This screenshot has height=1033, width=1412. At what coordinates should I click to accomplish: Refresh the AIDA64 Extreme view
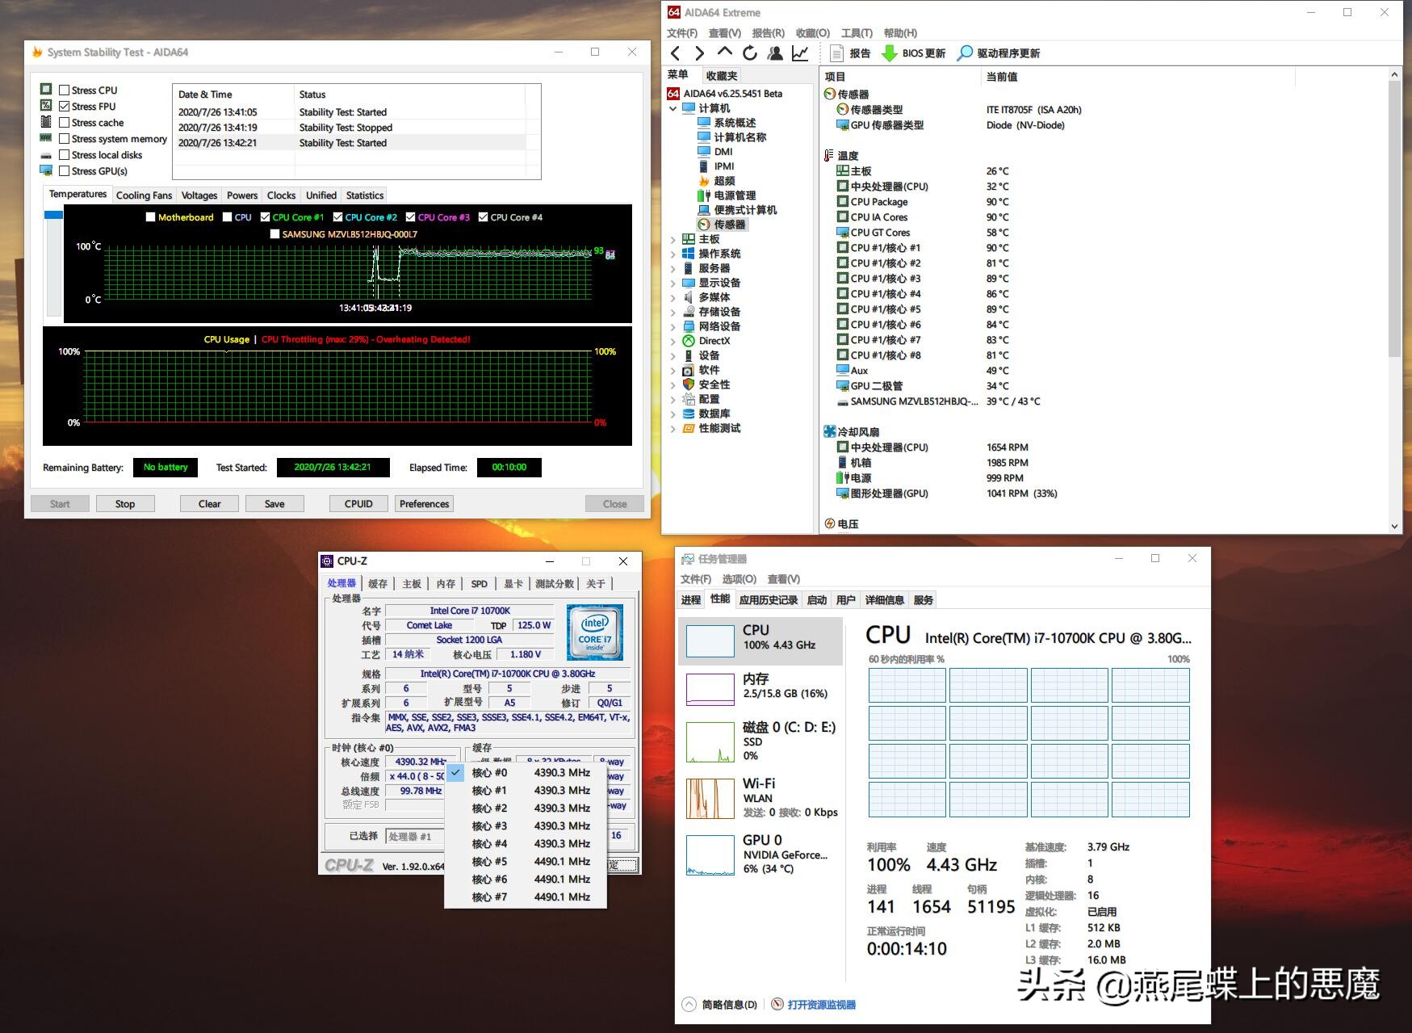[750, 53]
